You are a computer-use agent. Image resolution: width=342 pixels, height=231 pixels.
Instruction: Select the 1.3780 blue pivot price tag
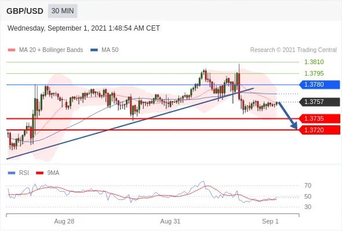tap(319, 84)
